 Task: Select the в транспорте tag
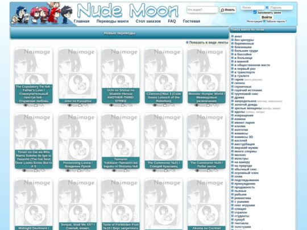(244, 72)
